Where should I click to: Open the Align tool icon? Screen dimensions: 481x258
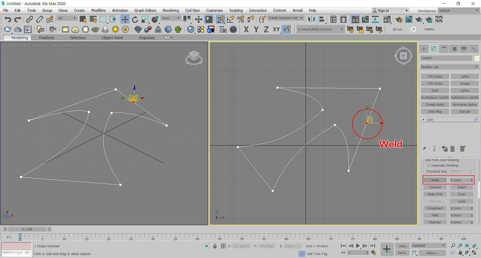(x=321, y=20)
